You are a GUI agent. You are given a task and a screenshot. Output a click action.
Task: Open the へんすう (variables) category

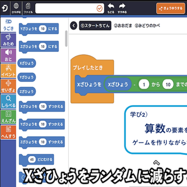click(8, 132)
